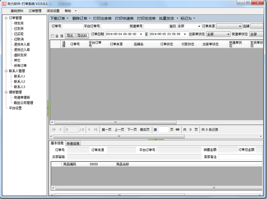267x199 pixels.
Task: Click the 订单号 search input field
Action: click(72, 26)
